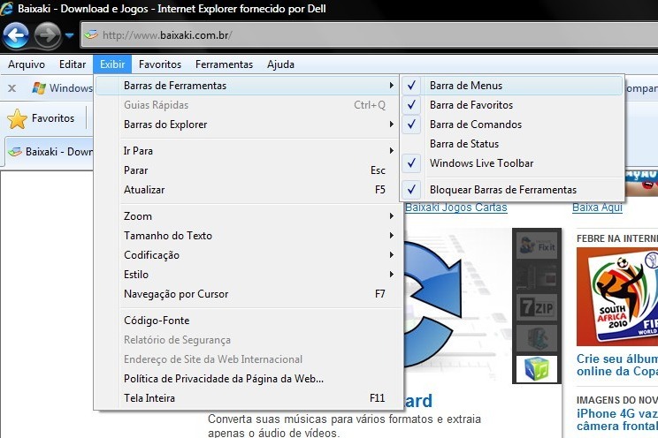Open the Arquivo menu
Viewport: 658px width, 438px height.
coord(26,64)
